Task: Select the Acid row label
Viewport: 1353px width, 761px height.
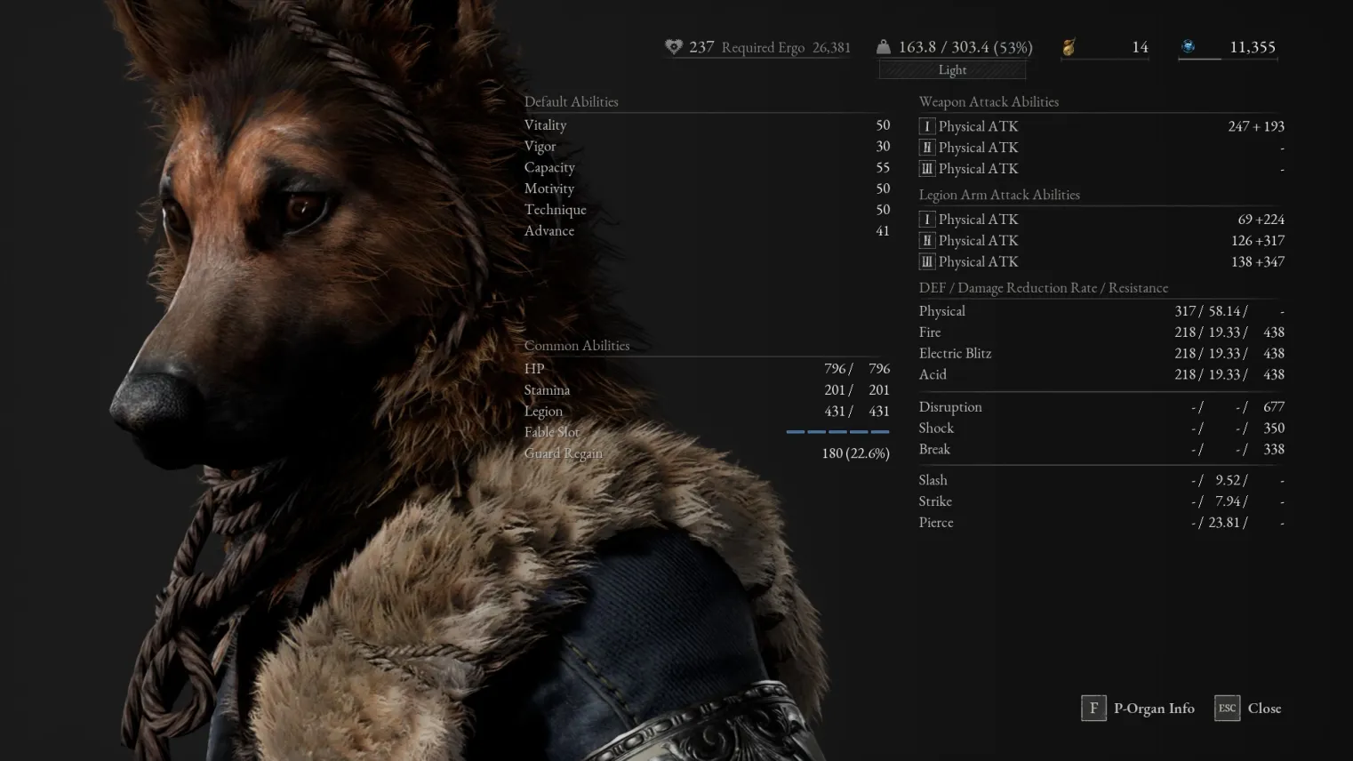Action: click(933, 375)
